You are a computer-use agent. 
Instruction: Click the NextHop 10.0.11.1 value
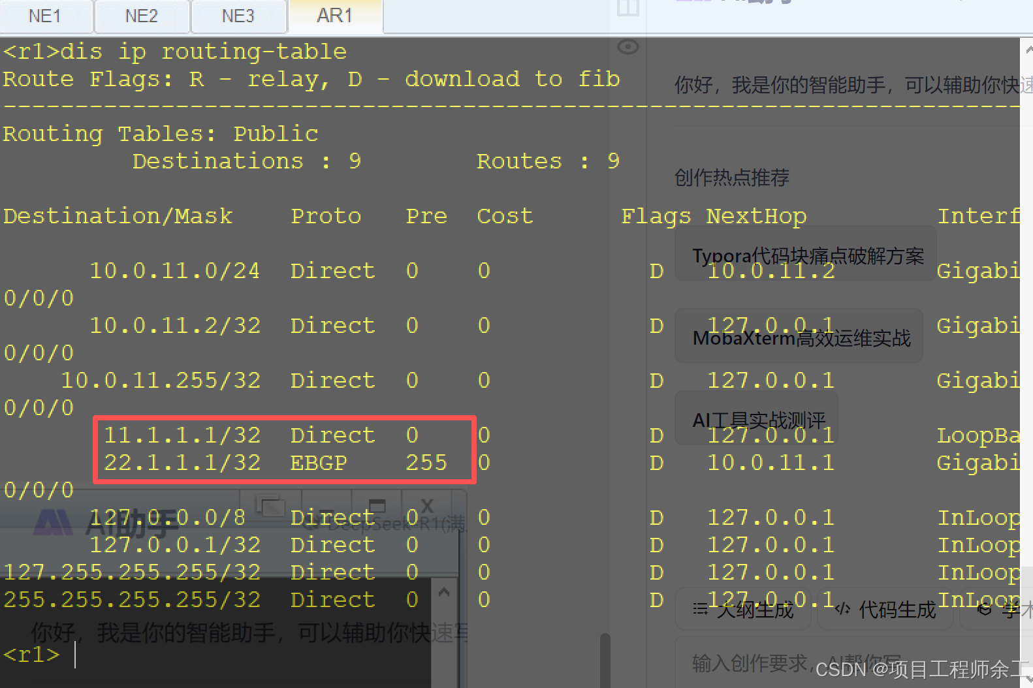[x=771, y=462]
